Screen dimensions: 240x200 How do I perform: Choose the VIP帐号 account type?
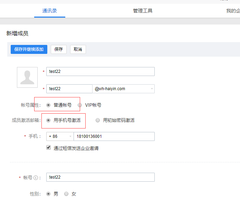pos(80,105)
